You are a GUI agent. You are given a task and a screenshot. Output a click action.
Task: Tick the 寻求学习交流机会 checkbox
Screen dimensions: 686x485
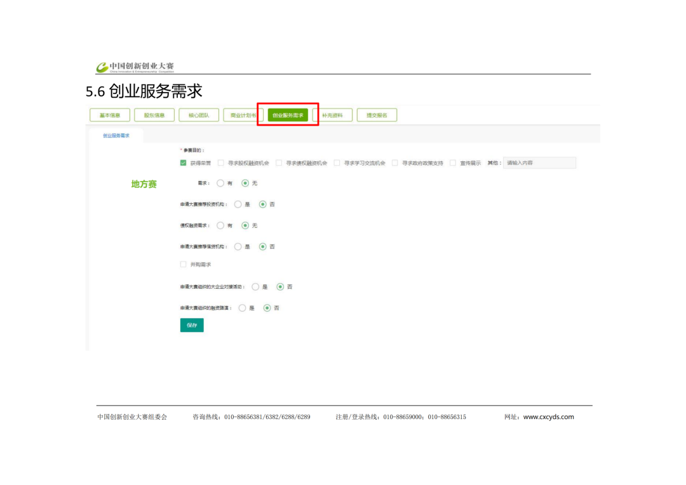tap(337, 163)
